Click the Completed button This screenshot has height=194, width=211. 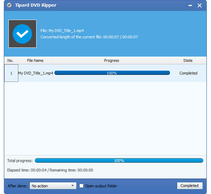pyautogui.click(x=189, y=186)
